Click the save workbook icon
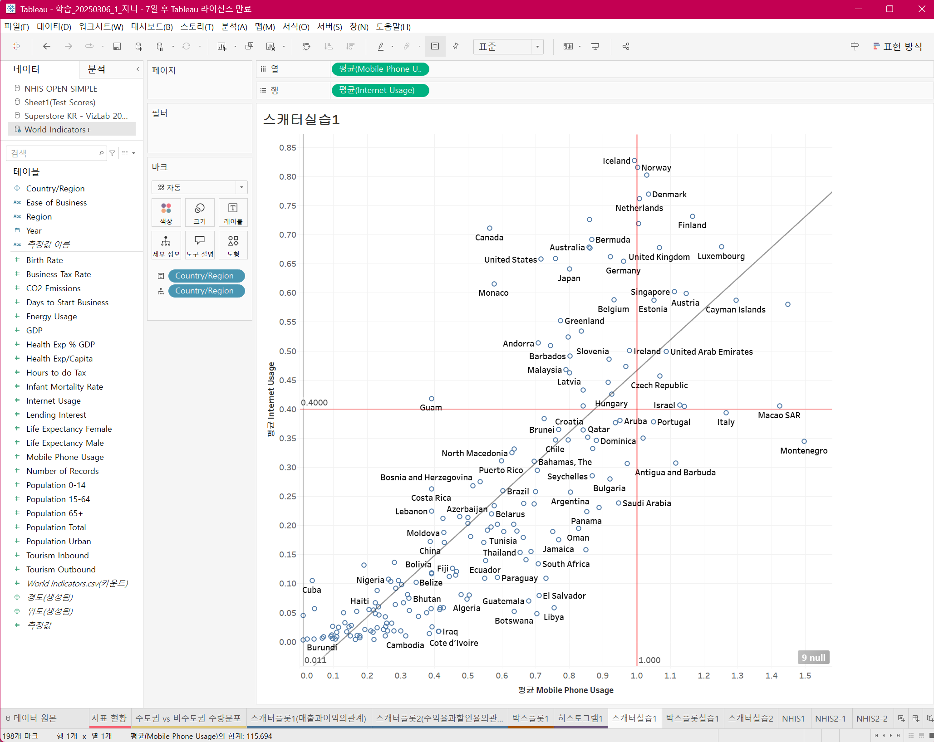 coord(117,46)
